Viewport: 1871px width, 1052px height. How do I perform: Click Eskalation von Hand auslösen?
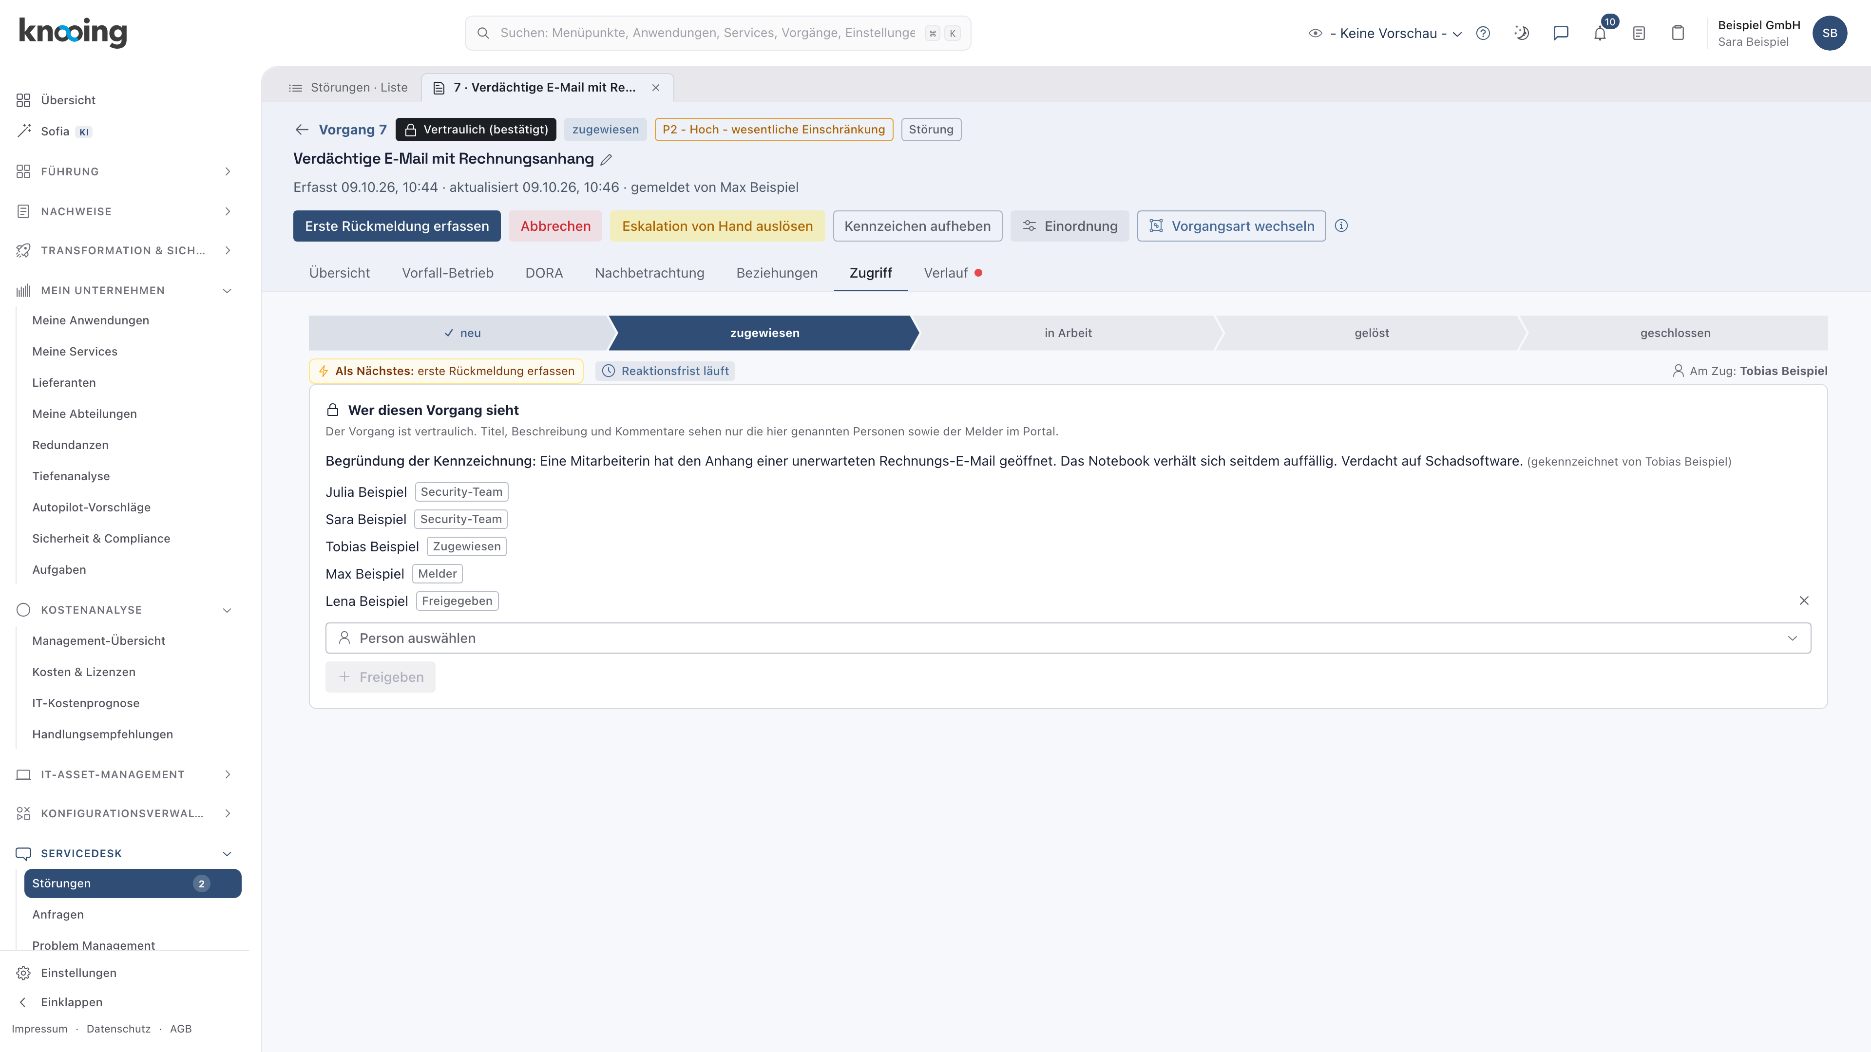pyautogui.click(x=717, y=226)
